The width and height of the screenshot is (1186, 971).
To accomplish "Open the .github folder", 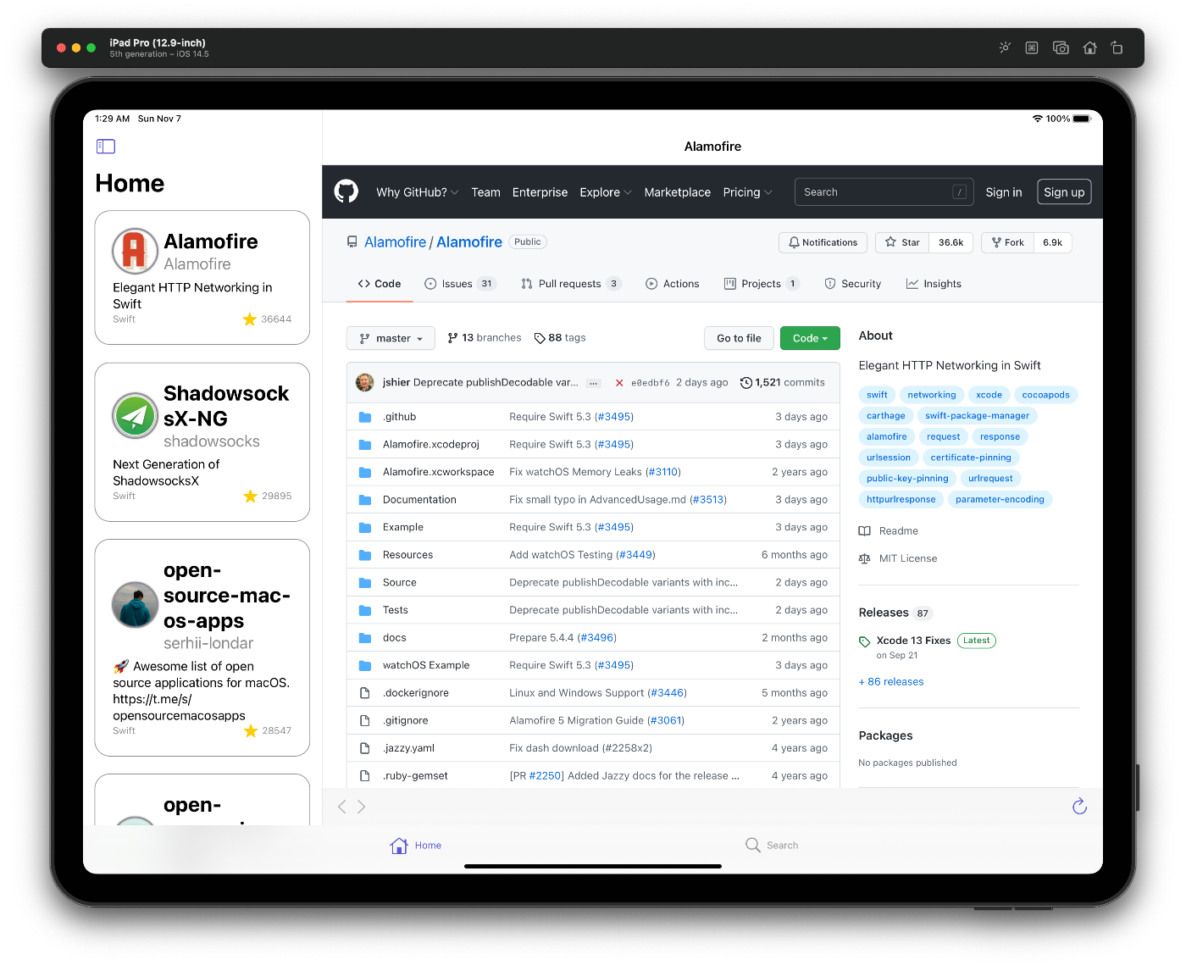I will click(x=399, y=417).
